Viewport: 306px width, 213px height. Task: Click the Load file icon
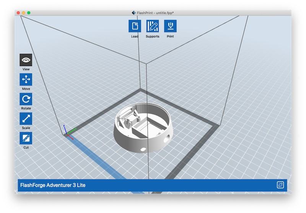pos(135,26)
